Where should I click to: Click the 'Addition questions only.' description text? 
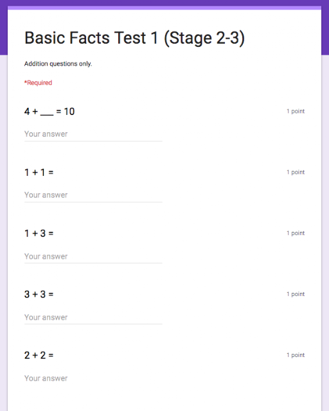[58, 64]
